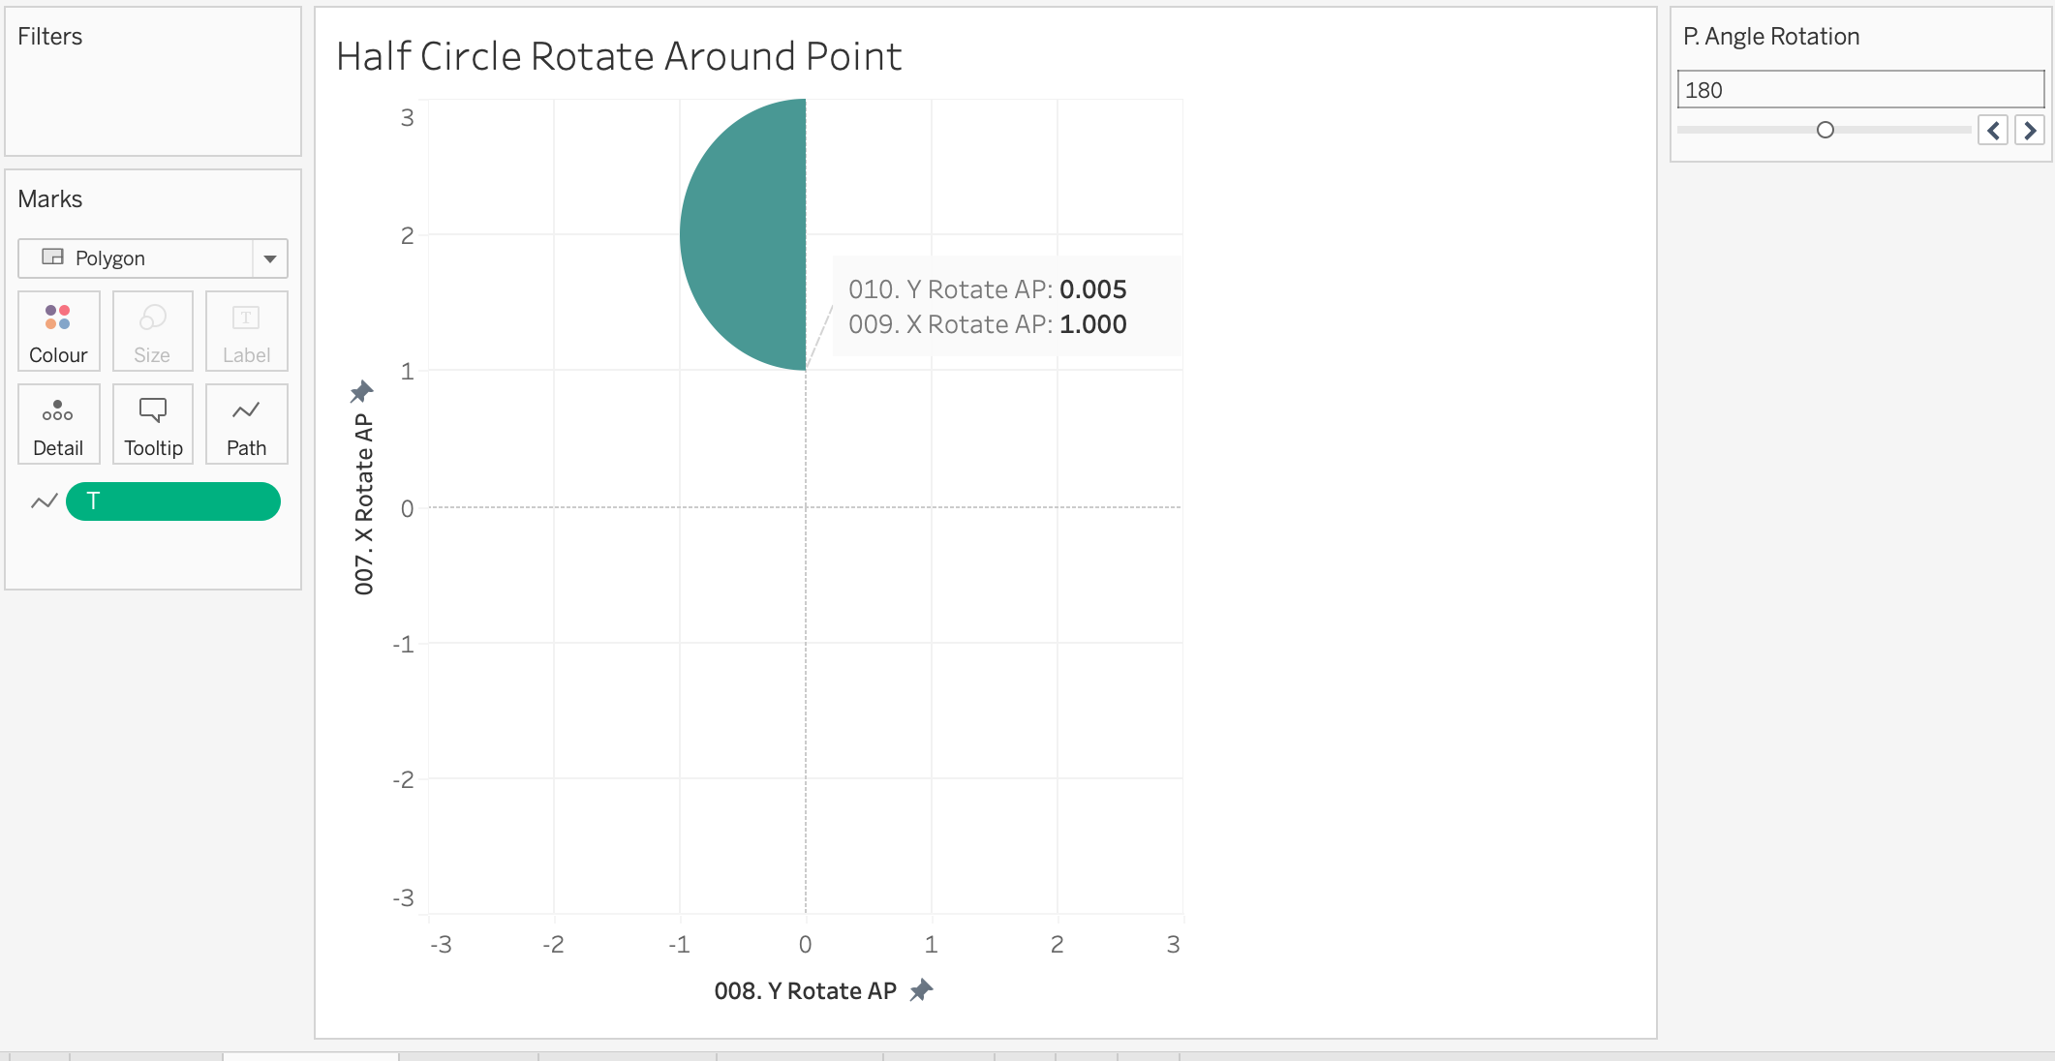Click the Size marks button
Image resolution: width=2055 pixels, height=1061 pixels.
[x=152, y=331]
